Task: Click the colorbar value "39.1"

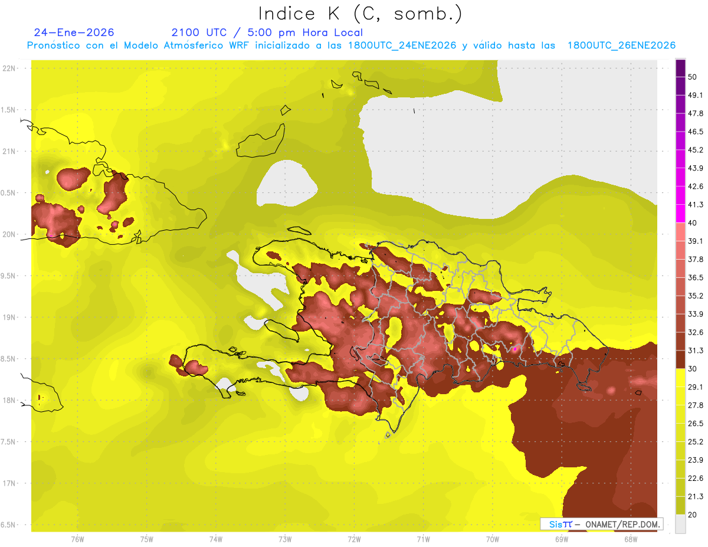Action: (x=696, y=241)
